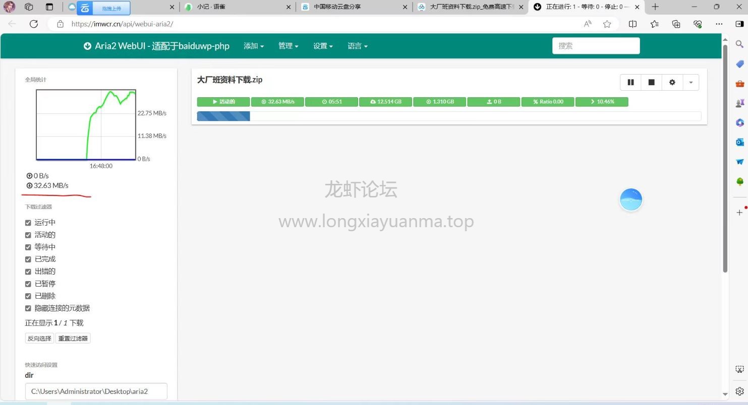This screenshot has width=748, height=405.
Task: Click the 32.63 MB/s speed badge
Action: (277, 102)
